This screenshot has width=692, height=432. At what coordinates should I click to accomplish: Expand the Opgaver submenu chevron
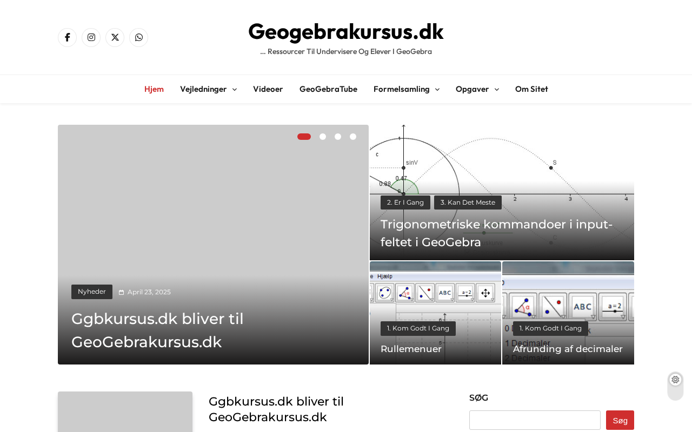(496, 89)
